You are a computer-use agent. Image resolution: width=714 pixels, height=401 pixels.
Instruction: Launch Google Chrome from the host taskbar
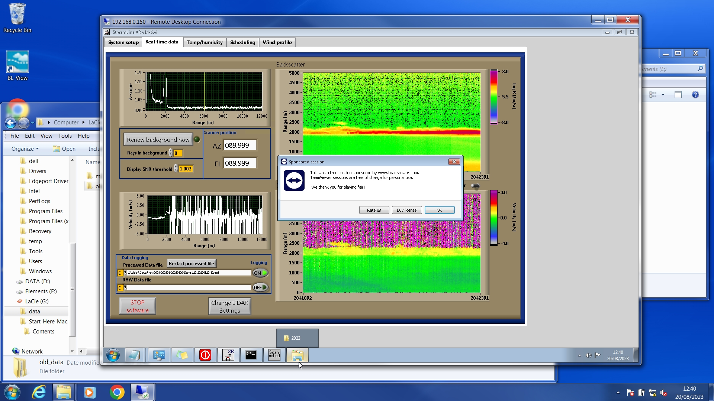[x=117, y=392]
